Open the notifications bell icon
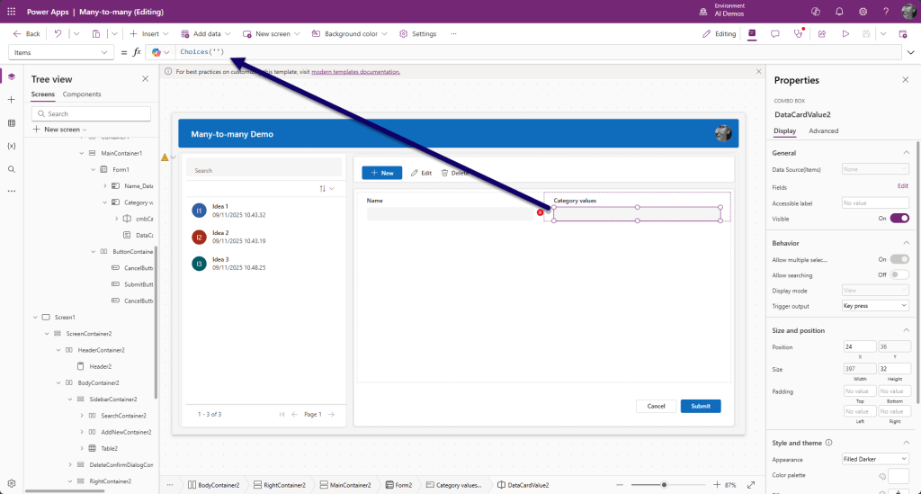 pos(837,12)
